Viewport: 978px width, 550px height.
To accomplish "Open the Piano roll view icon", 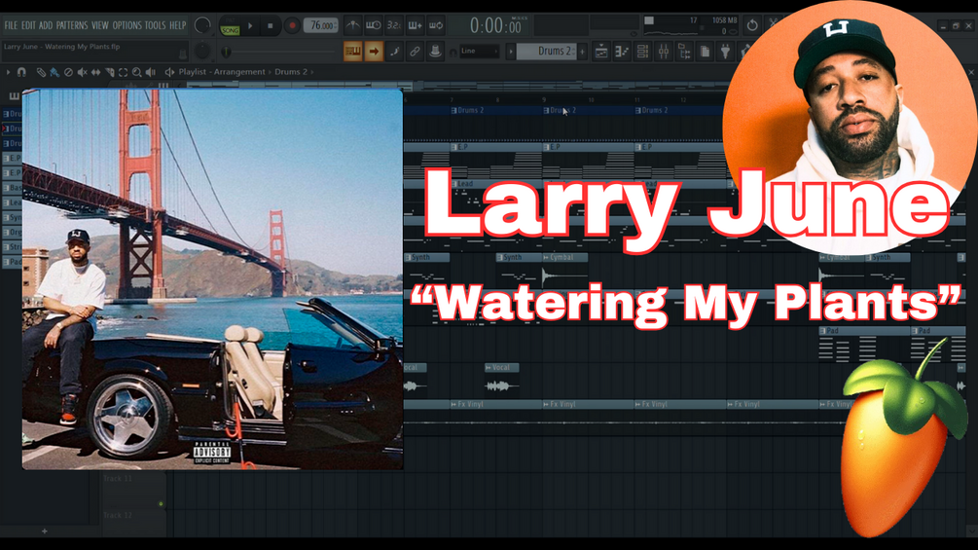I will [x=622, y=52].
